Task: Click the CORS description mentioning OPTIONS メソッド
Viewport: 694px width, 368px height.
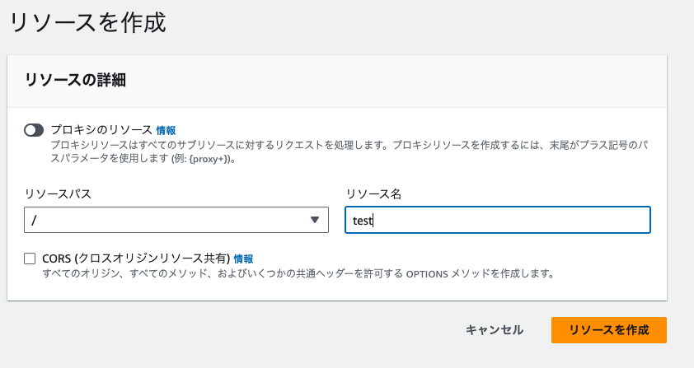Action: (298, 274)
